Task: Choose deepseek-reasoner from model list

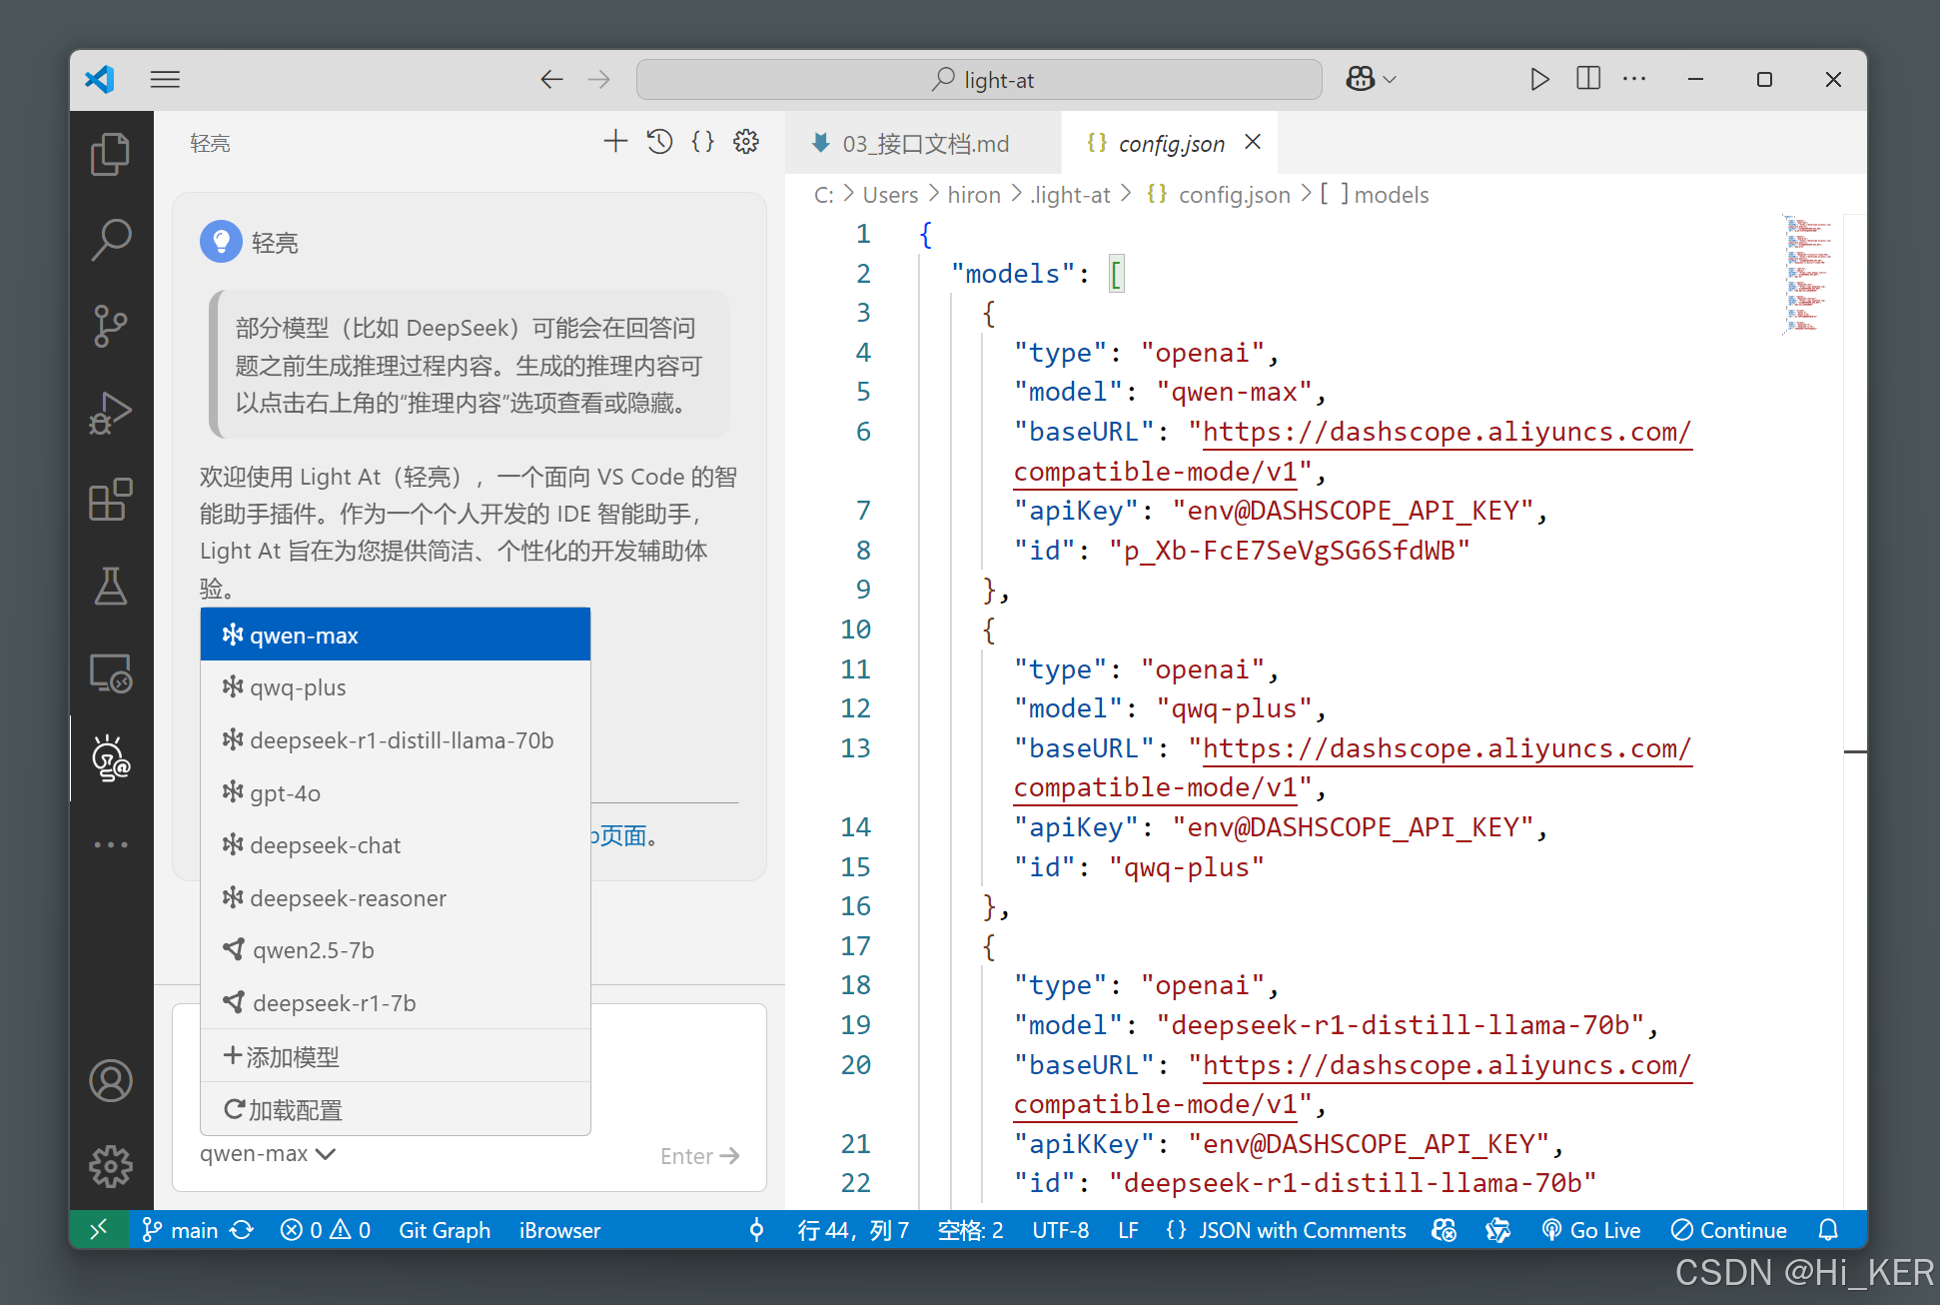Action: 348,898
